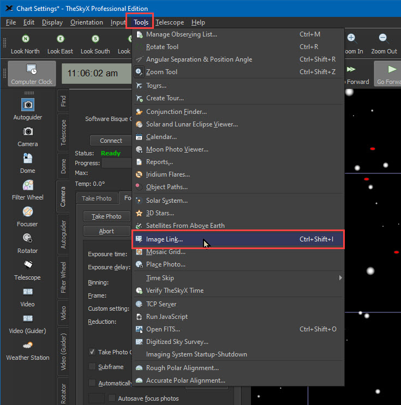401x405 pixels.
Task: Expand the Time Skip submenu
Action: 238,278
